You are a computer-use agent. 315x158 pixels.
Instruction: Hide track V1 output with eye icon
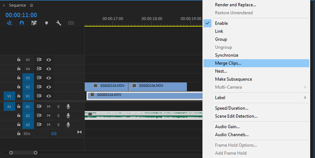pyautogui.click(x=48, y=96)
